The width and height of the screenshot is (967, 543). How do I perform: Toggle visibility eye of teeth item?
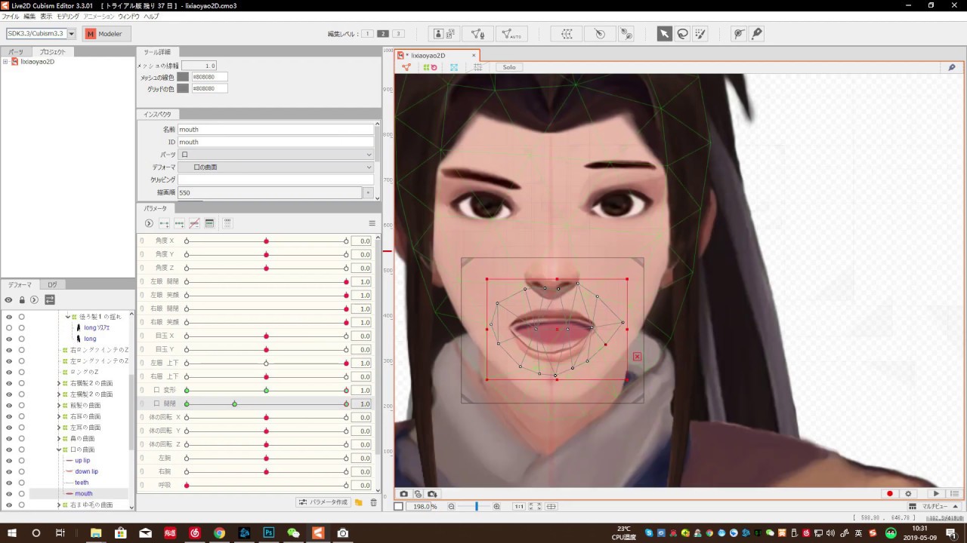pyautogui.click(x=9, y=483)
